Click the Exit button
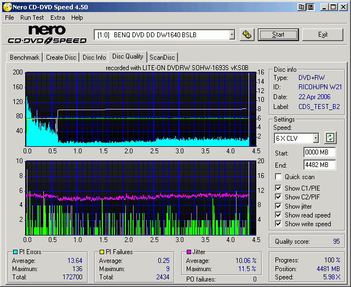 [323, 35]
